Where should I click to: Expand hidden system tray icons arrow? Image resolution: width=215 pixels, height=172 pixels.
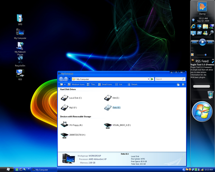click(x=184, y=170)
